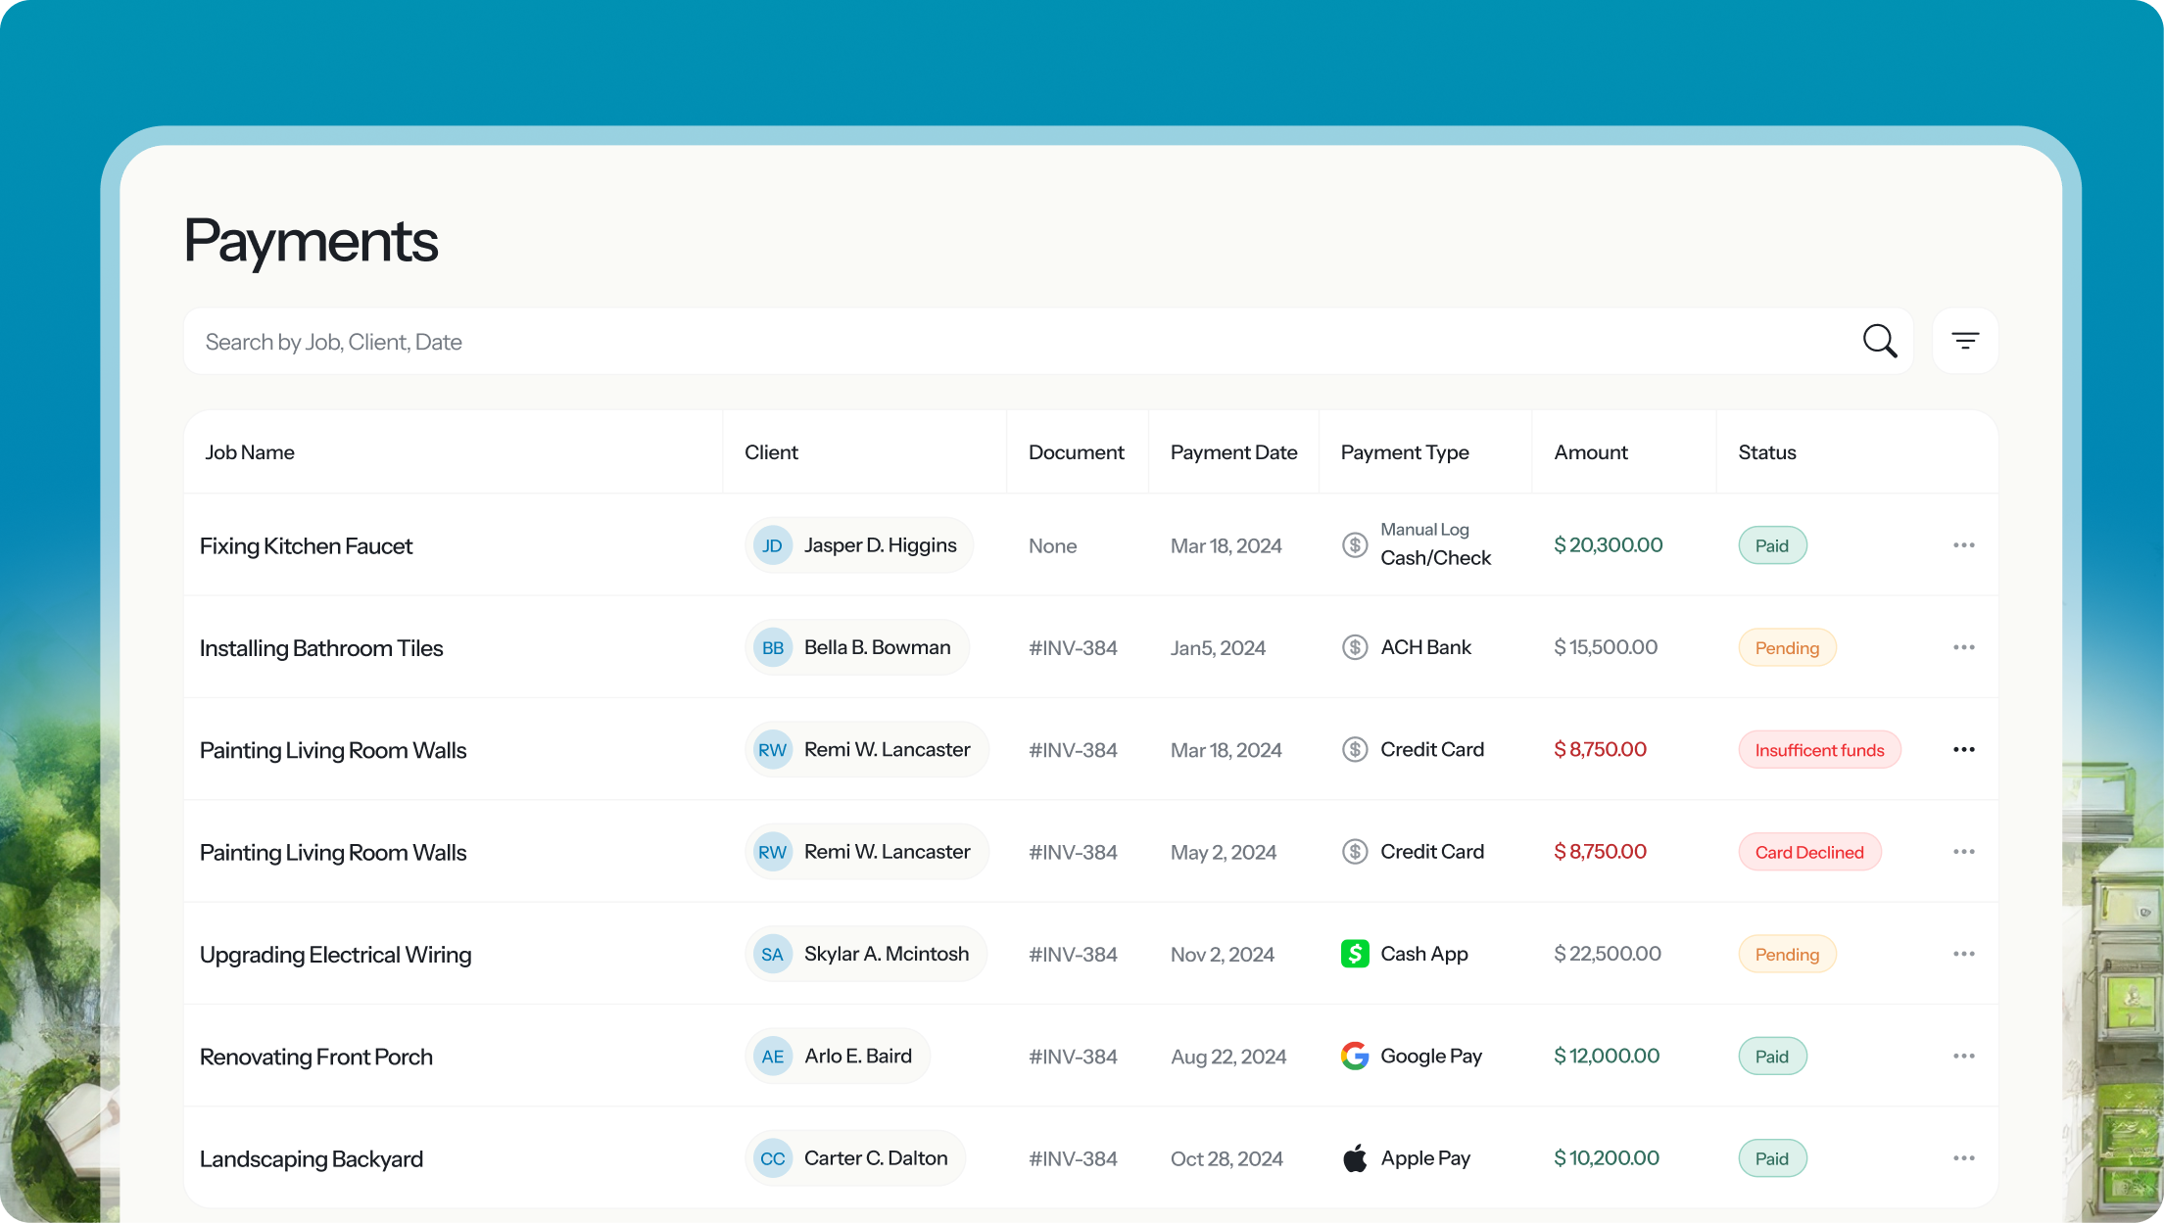Click the payment date Oct 28, 2024
Image resolution: width=2164 pixels, height=1223 pixels.
[1226, 1159]
